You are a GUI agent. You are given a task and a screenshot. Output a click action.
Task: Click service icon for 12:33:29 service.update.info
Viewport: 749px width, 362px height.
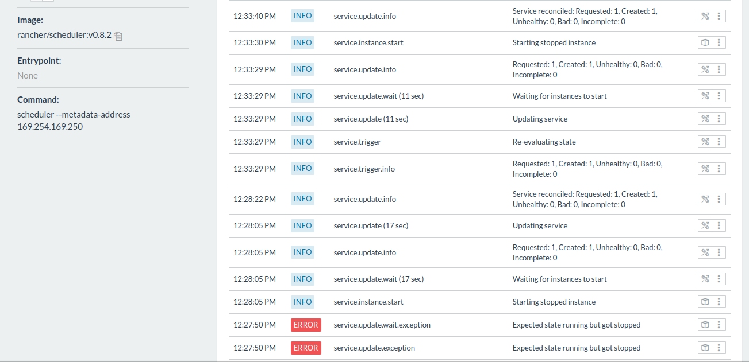click(705, 69)
